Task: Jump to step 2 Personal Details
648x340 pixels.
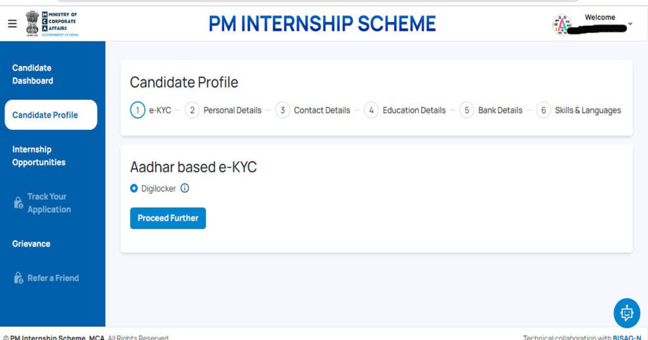Action: (223, 110)
